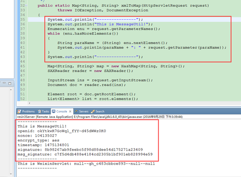
Task: Click 'SAXReader reader = new SAXReader();' line
Action: (90, 71)
